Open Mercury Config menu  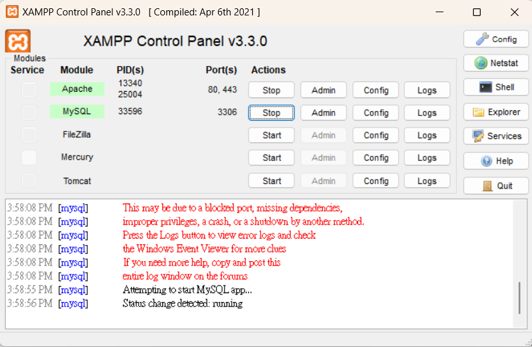[x=376, y=158]
